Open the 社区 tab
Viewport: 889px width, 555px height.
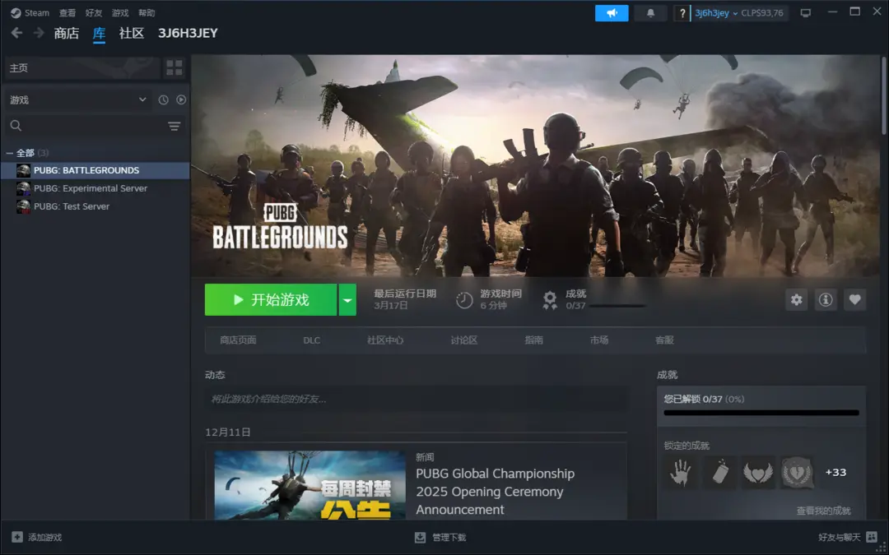point(132,33)
